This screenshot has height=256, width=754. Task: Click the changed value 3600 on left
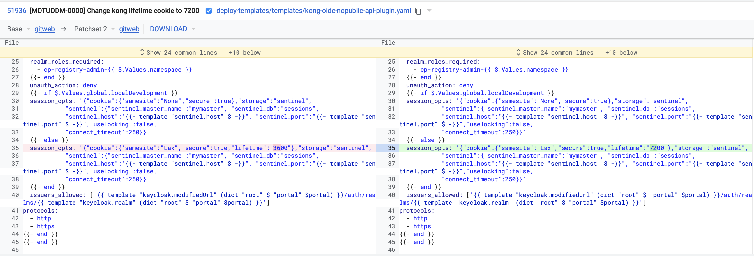tap(280, 148)
